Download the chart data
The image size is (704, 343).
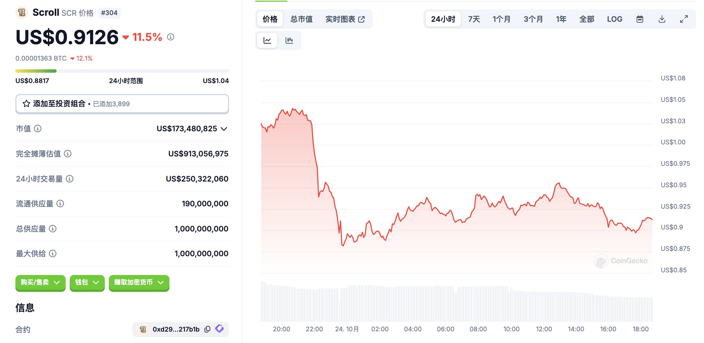[x=662, y=19]
